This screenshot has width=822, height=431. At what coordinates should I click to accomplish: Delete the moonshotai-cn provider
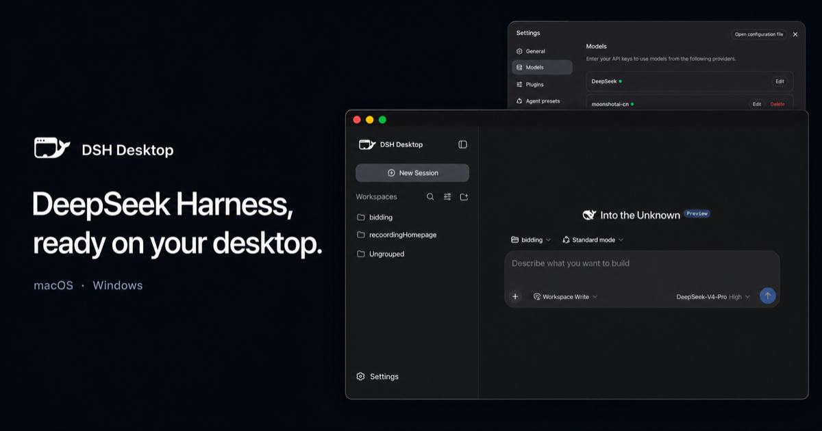pyautogui.click(x=777, y=104)
